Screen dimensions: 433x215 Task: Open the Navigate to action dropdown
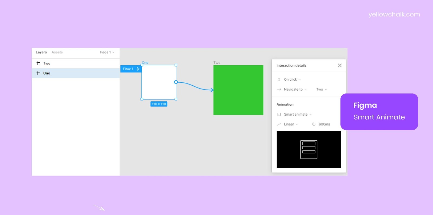click(x=295, y=89)
